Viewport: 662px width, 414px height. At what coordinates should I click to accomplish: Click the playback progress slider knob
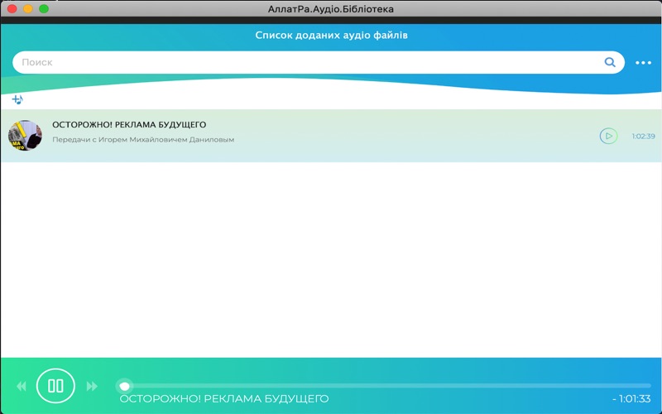coord(125,386)
